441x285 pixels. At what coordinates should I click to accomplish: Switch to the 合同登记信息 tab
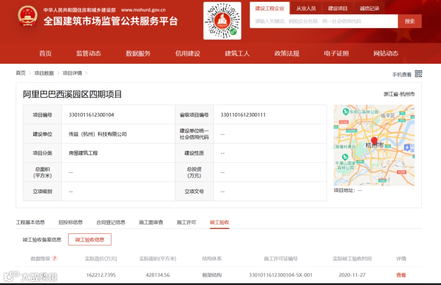(111, 222)
